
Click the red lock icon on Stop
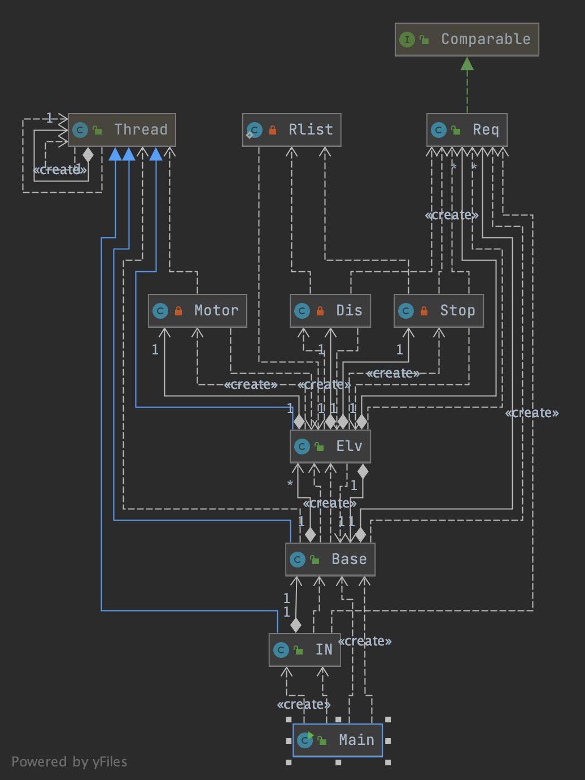(424, 311)
